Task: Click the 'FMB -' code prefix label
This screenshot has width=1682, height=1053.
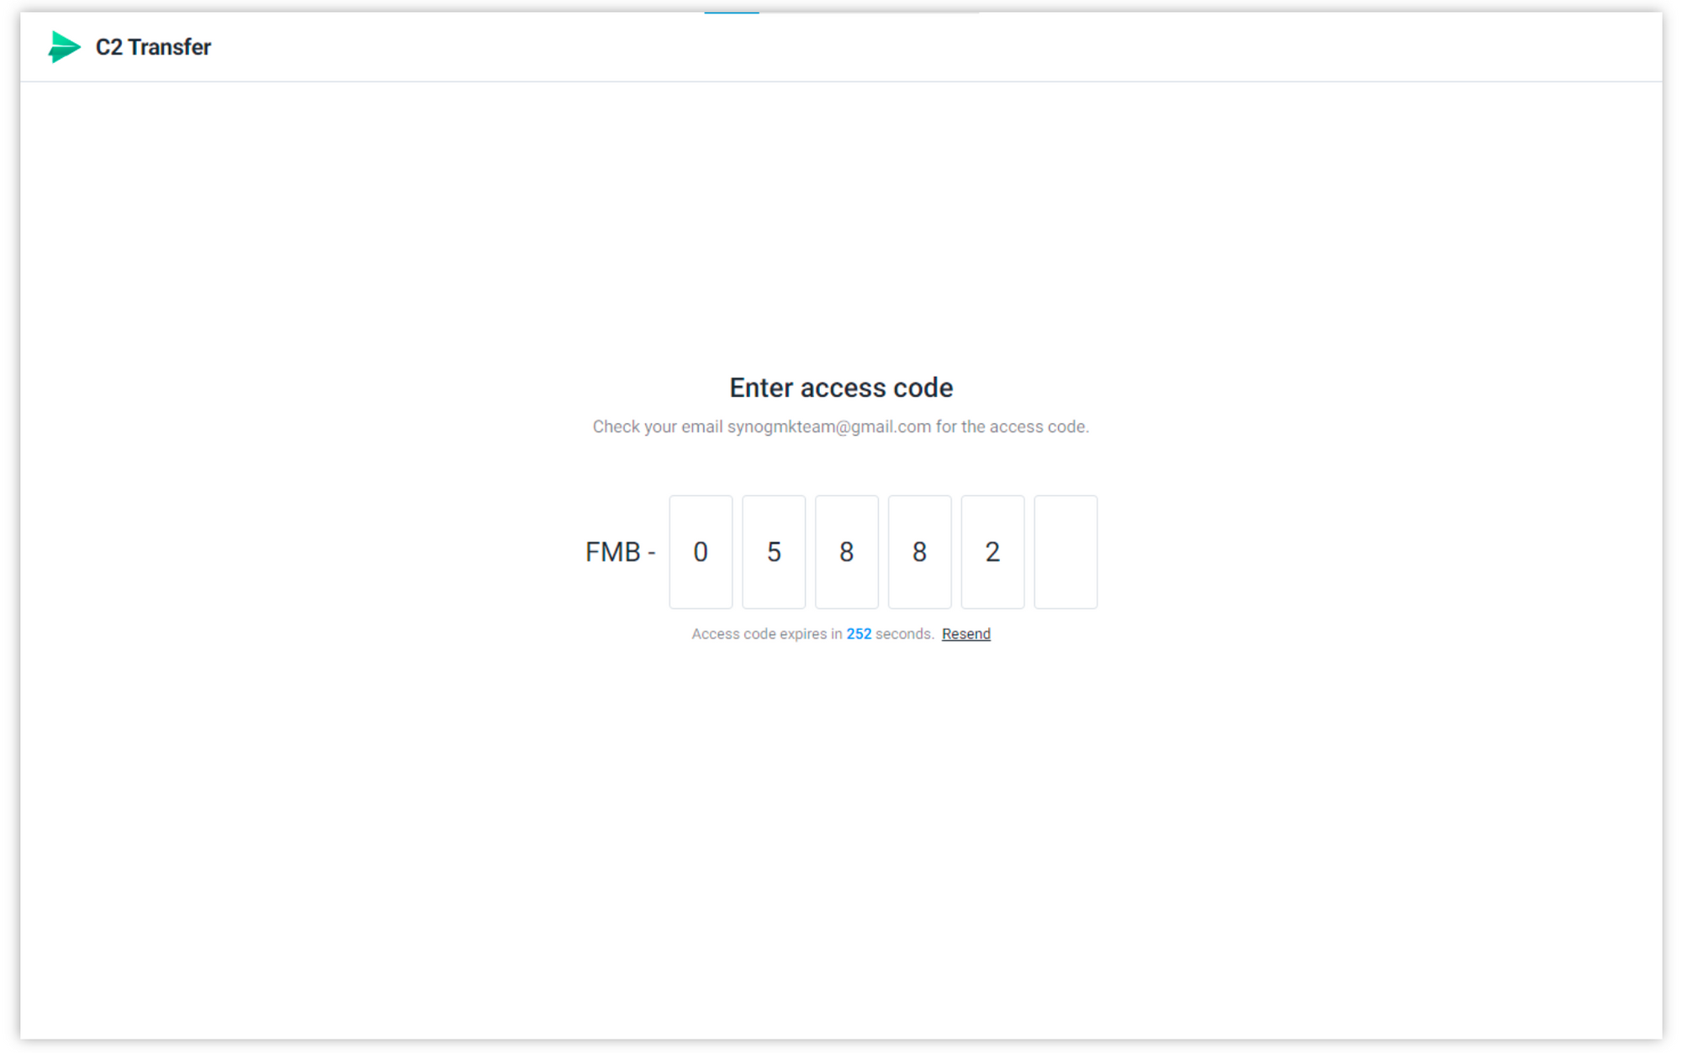Action: [x=621, y=552]
